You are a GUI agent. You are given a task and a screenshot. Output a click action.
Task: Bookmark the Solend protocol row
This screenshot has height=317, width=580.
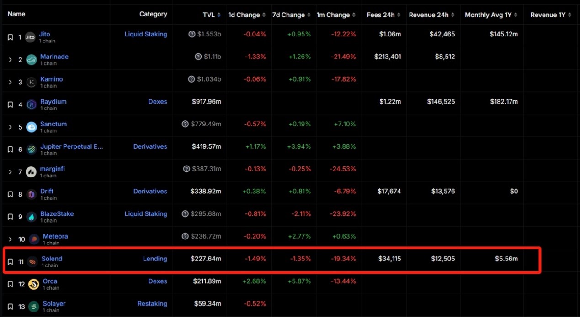click(10, 262)
